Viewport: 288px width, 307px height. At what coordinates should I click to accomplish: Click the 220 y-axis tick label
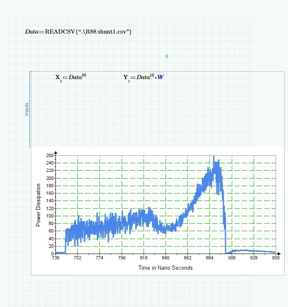(50, 171)
